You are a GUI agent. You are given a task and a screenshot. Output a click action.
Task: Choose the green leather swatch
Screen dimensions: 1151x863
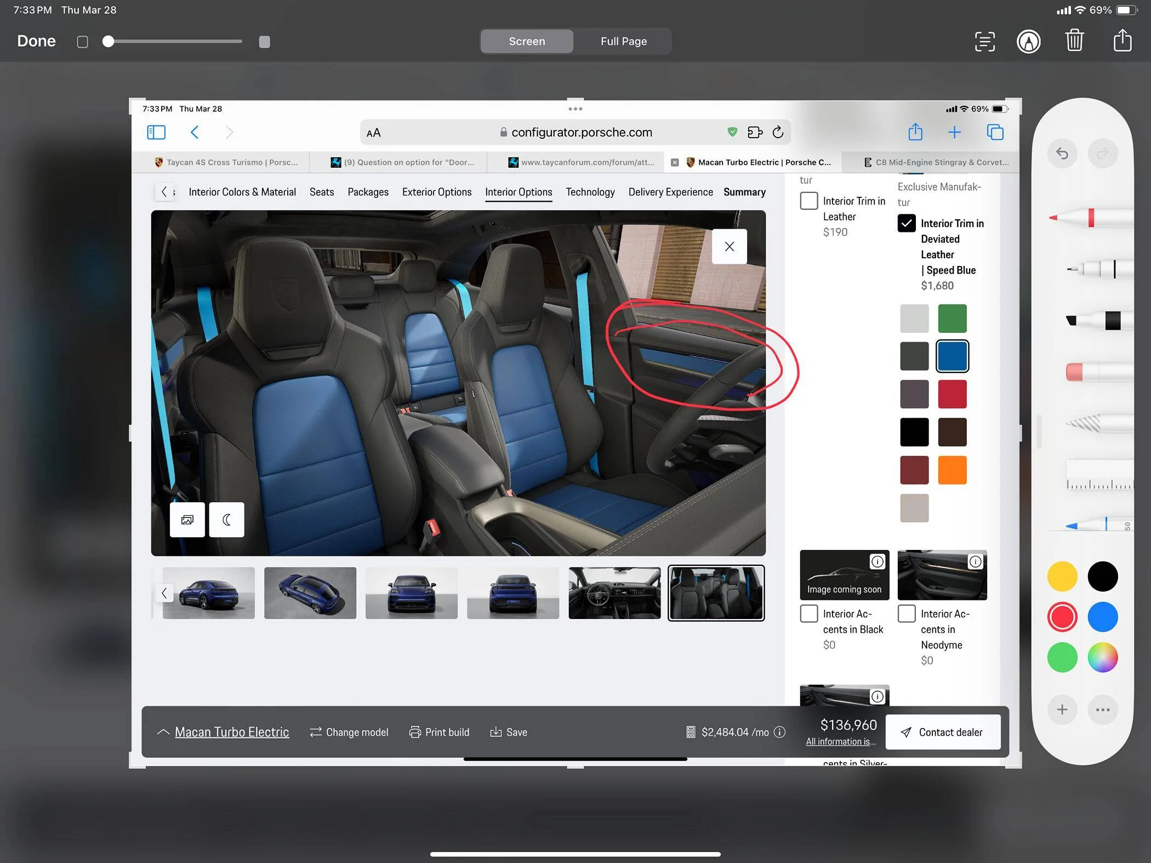tap(952, 319)
